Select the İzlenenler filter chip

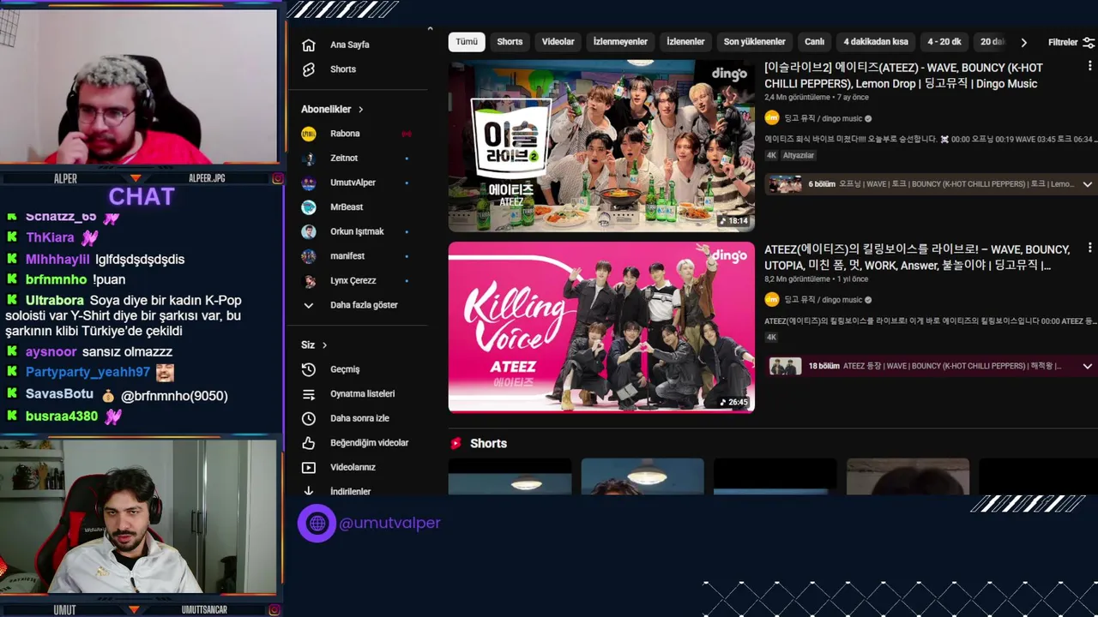[685, 42]
